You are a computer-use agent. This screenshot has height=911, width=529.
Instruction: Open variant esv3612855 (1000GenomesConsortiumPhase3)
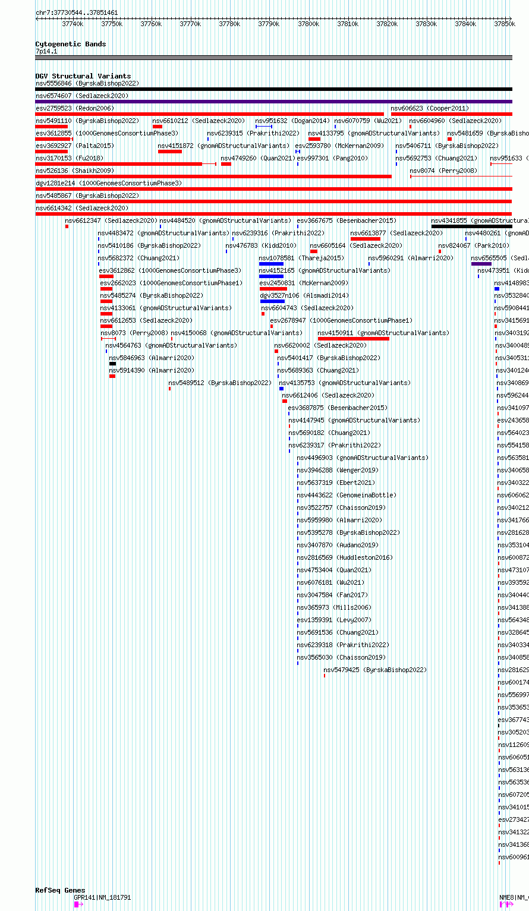tap(107, 133)
